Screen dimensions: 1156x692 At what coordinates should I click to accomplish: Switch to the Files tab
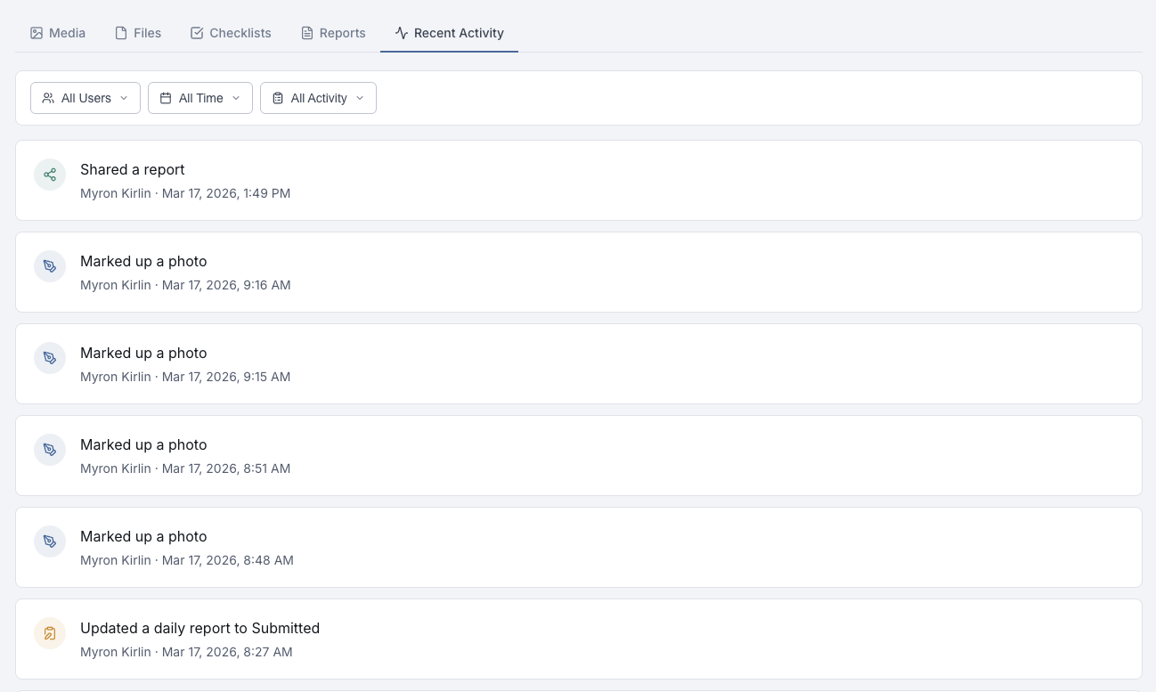click(138, 33)
